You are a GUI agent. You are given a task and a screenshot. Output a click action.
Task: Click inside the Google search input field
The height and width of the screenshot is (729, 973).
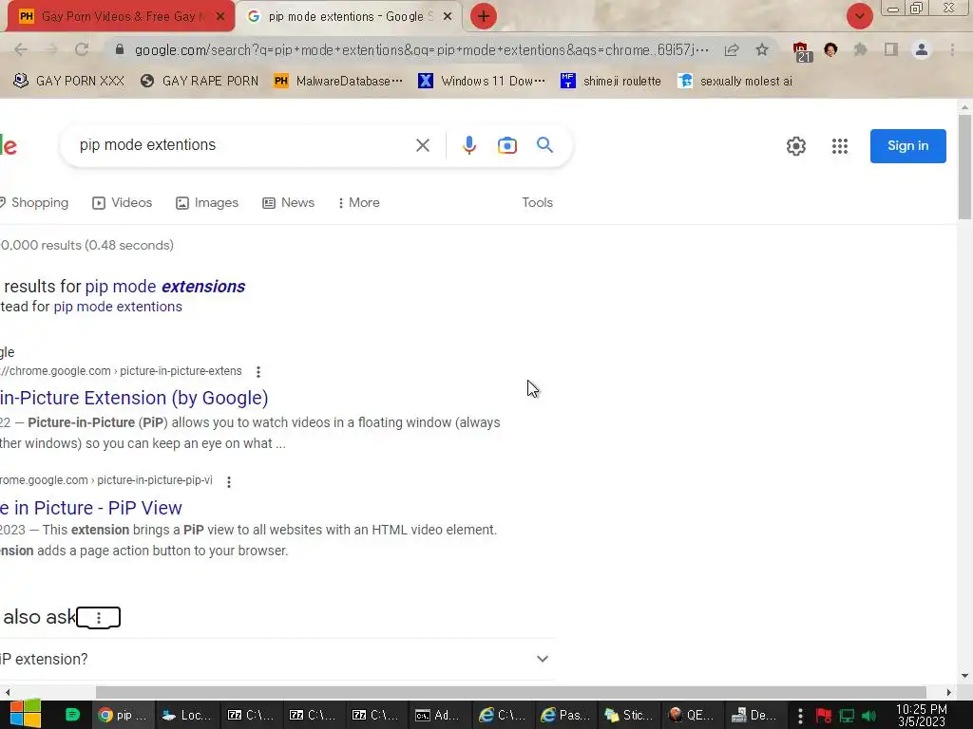242,145
